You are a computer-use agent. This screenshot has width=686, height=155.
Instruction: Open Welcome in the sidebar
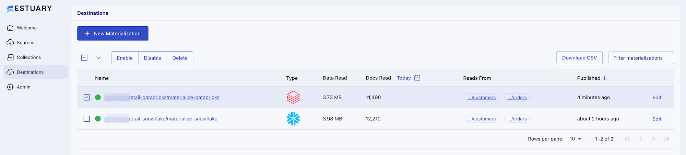point(36,28)
